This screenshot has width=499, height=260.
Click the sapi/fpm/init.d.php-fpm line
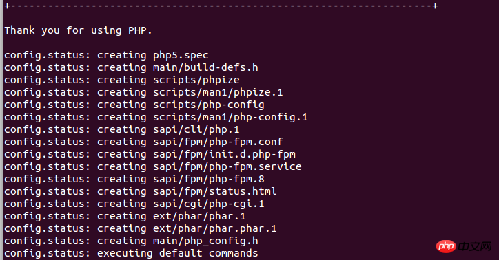(x=150, y=154)
